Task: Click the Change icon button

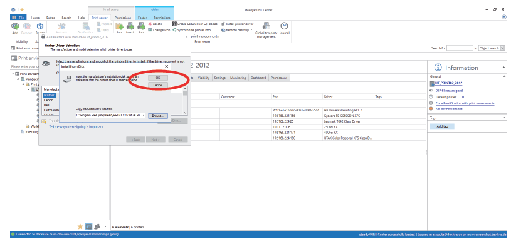Action: pos(159,30)
